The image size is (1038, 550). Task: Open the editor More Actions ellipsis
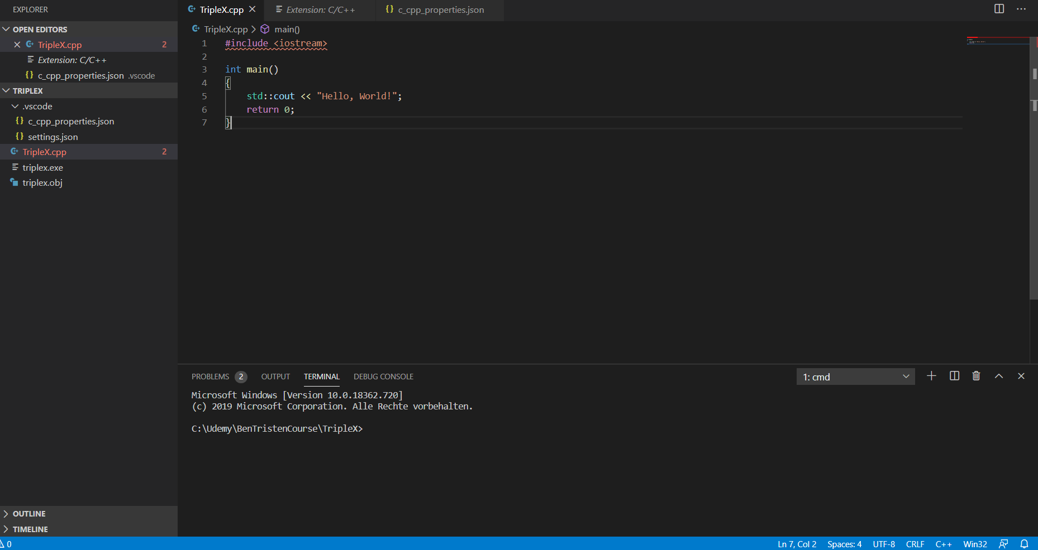point(1021,9)
